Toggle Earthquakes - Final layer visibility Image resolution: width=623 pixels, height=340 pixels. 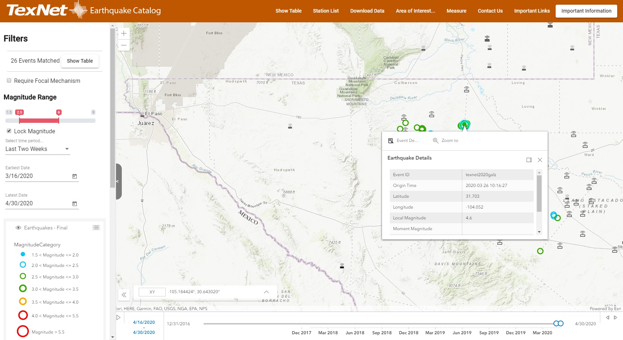click(x=18, y=228)
